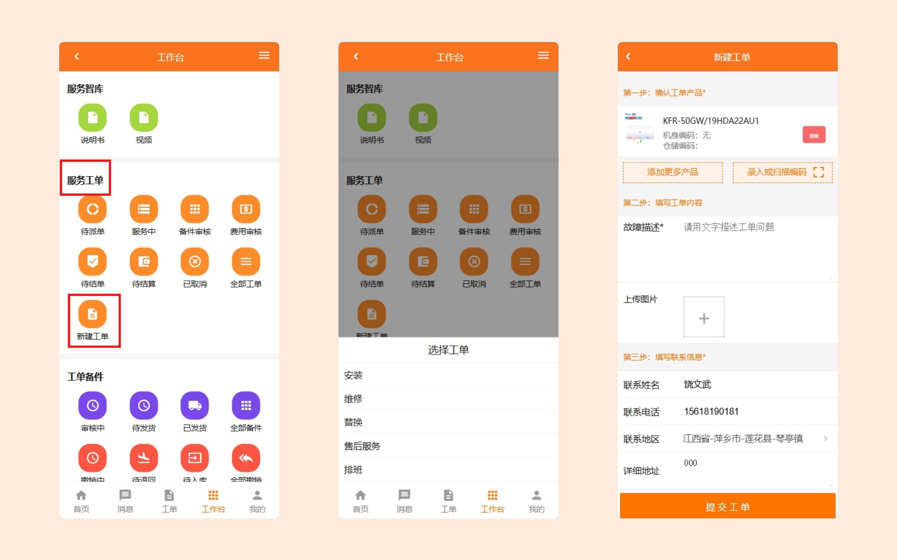The image size is (897, 560).
Task: Tap the red 待退回 plane icon
Action: click(144, 458)
